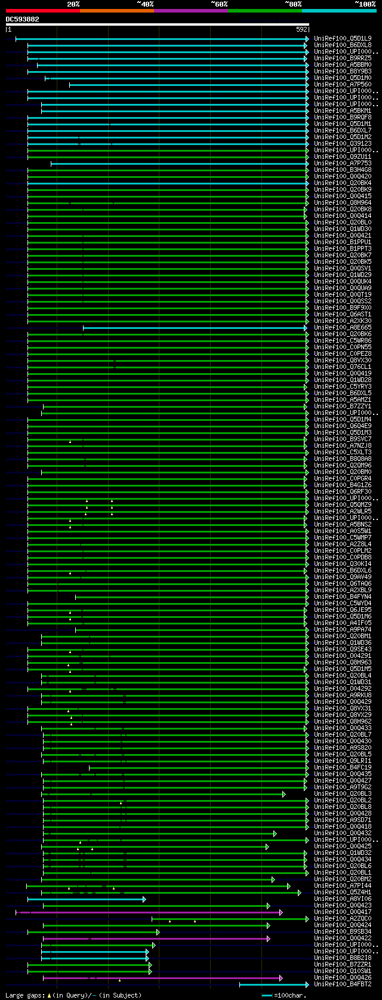382x1000 pixels.
Task: Select the UniRef100_Q9AV49 label
Action: tap(343, 577)
